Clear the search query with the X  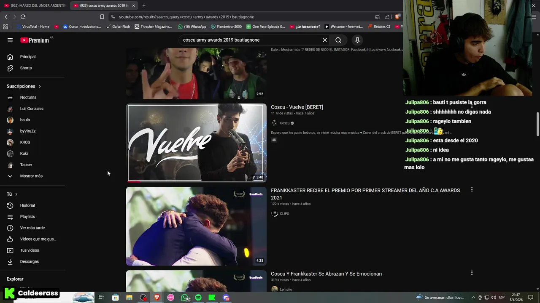[325, 40]
